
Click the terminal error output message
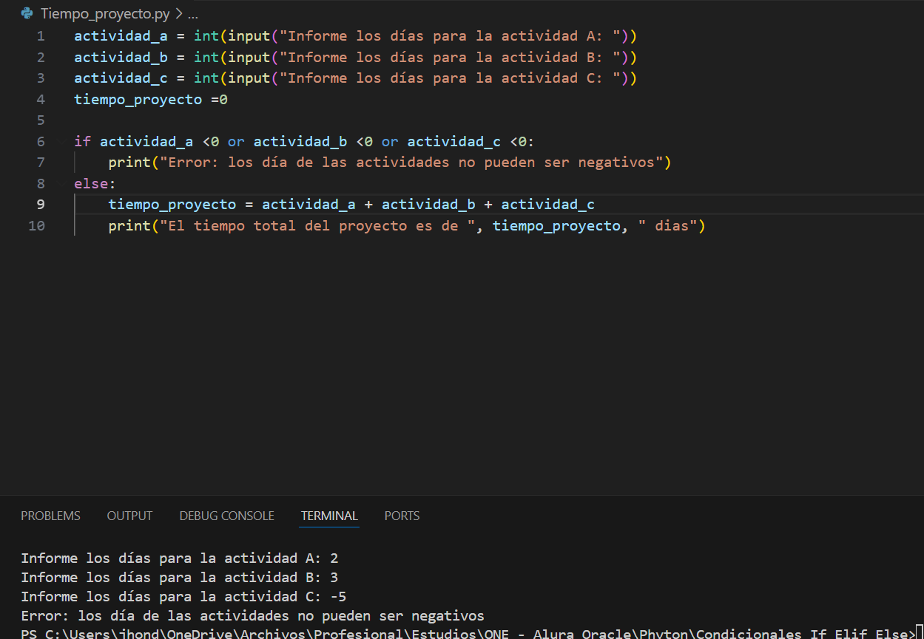pos(252,615)
